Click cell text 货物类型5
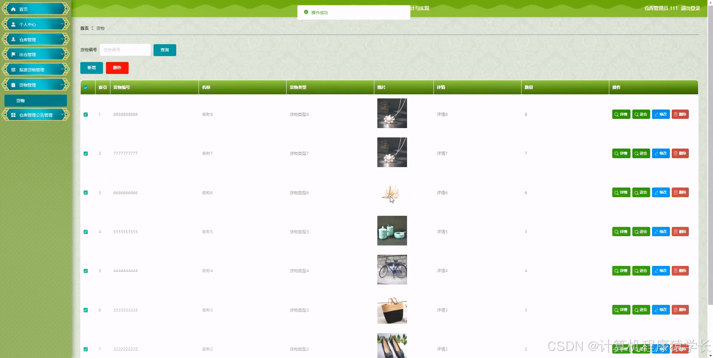The width and height of the screenshot is (713, 358). 299,232
